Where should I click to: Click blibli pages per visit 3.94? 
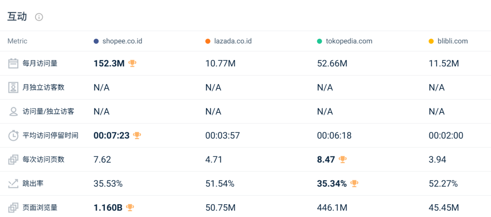(437, 160)
